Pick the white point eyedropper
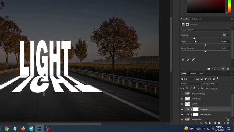 point(193,59)
